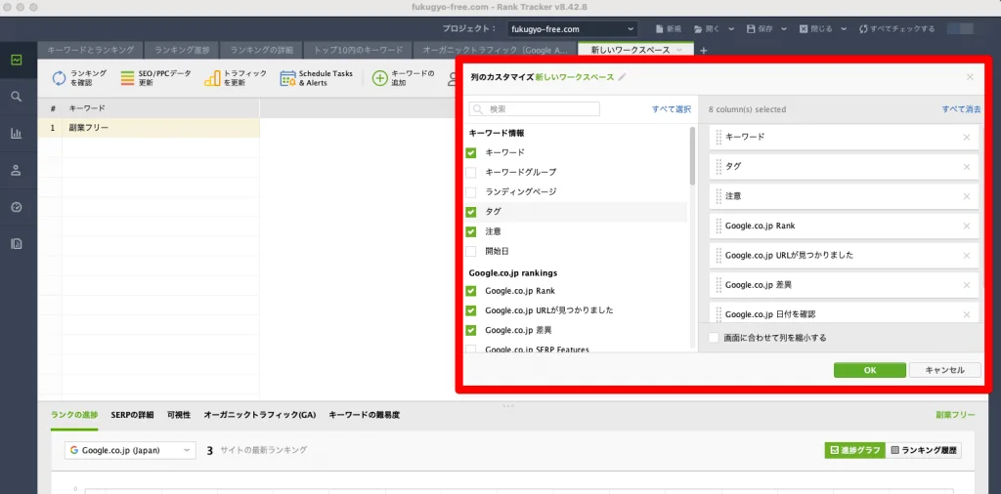The height and width of the screenshot is (494, 1001).
Task: Click the SEO/PPCデータ更新 toolbar icon
Action: tap(127, 78)
